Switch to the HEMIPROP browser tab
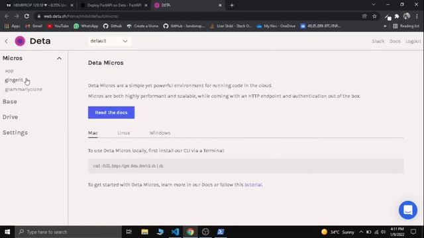The image size is (424, 238). pos(40,5)
